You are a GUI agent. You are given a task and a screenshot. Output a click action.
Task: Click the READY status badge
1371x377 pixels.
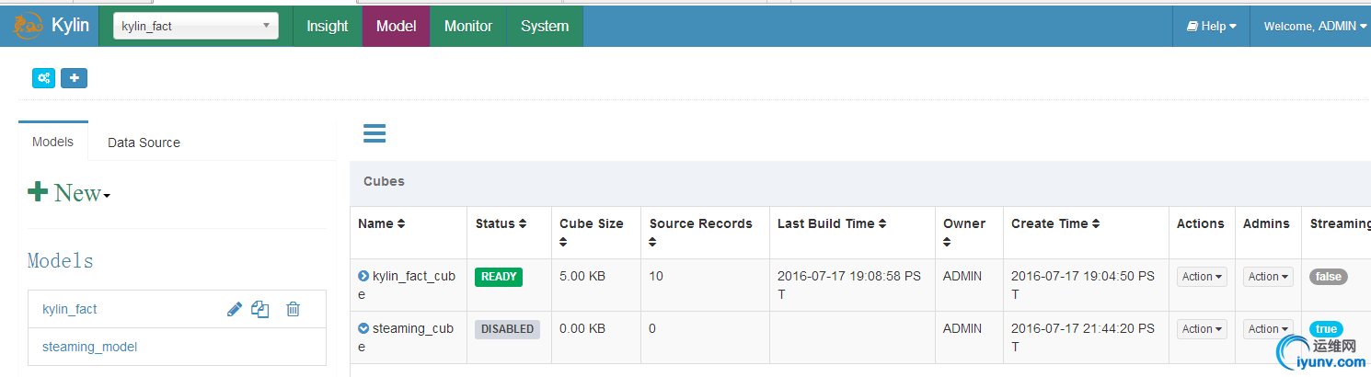click(x=499, y=277)
